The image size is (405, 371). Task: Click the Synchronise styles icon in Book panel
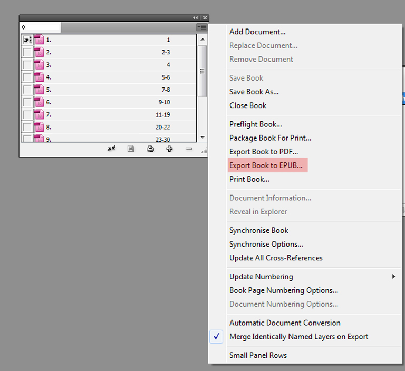point(111,149)
